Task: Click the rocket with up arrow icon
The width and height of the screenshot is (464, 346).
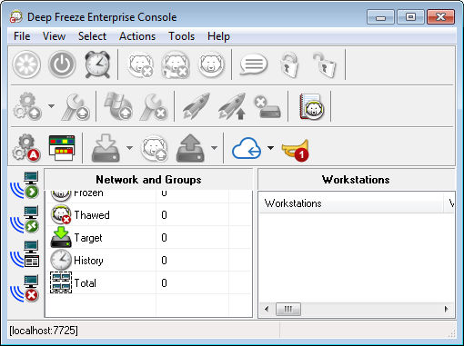Action: 232,106
